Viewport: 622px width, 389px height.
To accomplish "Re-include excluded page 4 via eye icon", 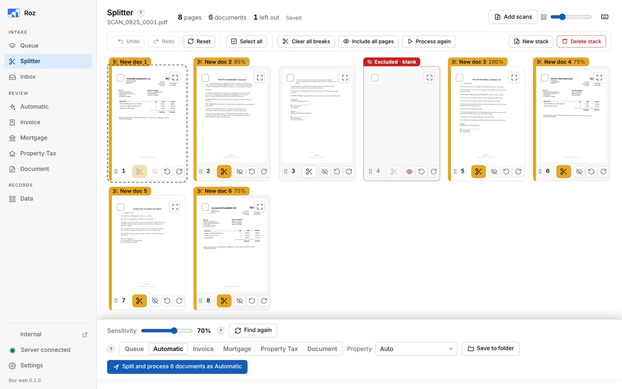I will pyautogui.click(x=409, y=172).
